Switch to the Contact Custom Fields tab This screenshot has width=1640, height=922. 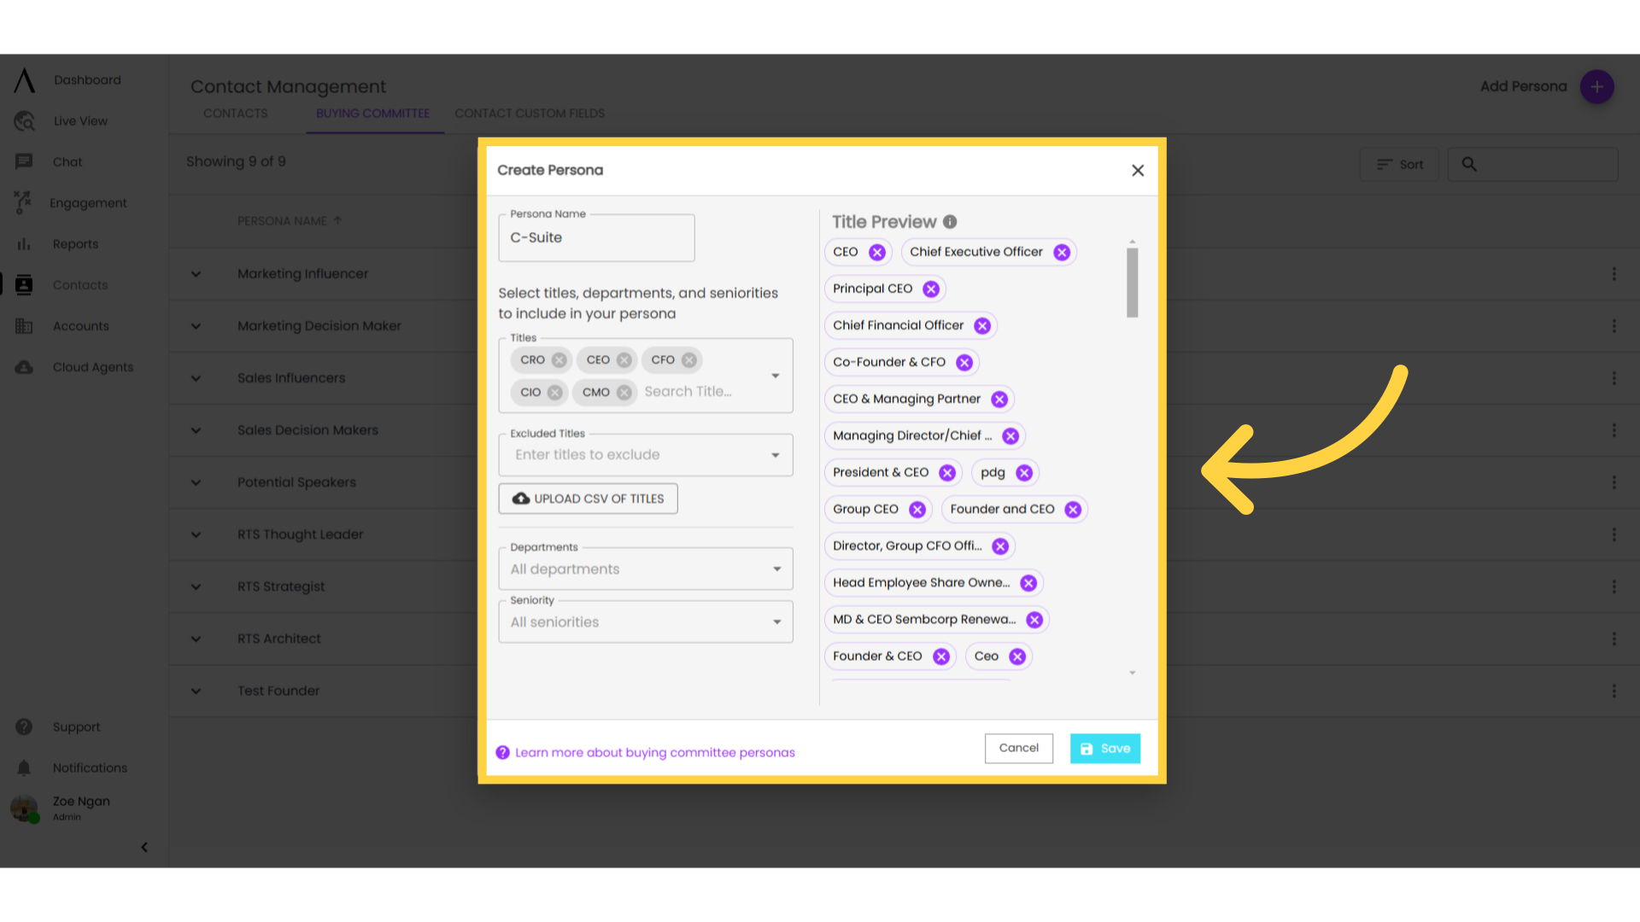pos(530,113)
